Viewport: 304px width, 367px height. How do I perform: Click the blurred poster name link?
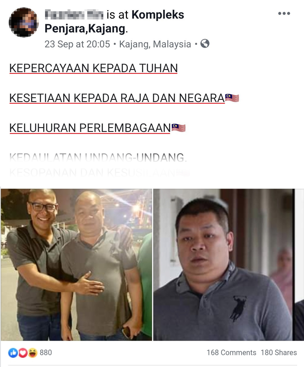click(74, 14)
